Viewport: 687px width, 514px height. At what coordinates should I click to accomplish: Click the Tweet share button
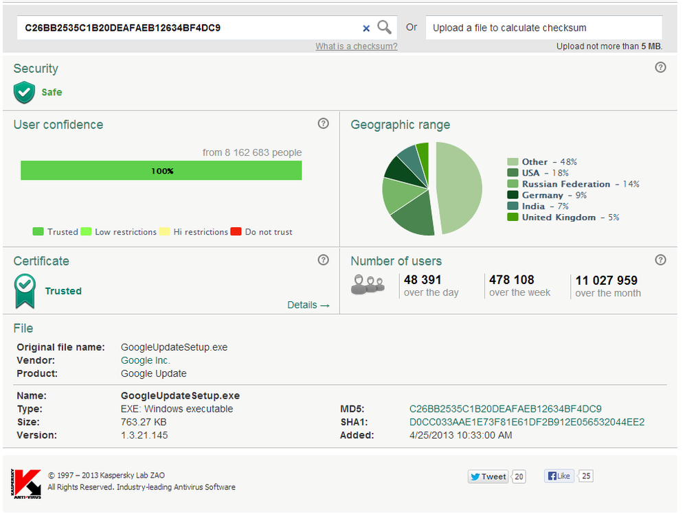click(x=488, y=476)
